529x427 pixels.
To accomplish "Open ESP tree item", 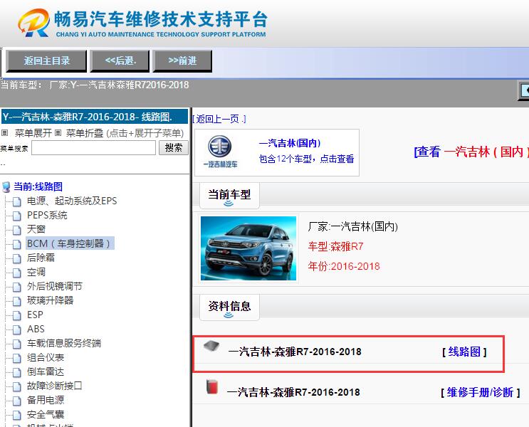I will click(x=35, y=315).
